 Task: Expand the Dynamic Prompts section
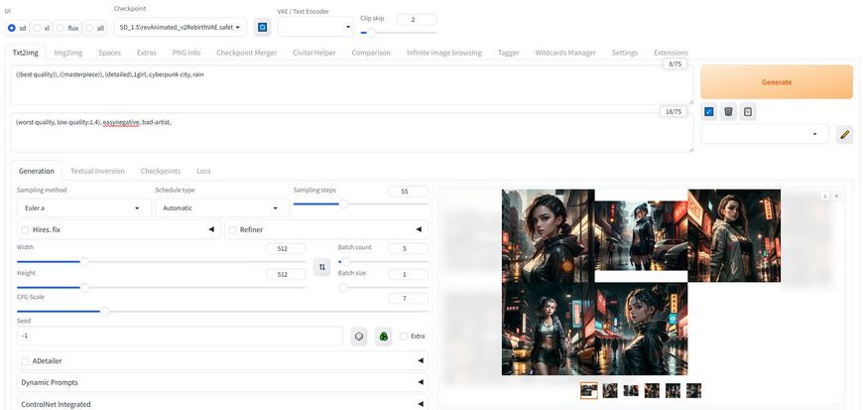click(x=222, y=382)
